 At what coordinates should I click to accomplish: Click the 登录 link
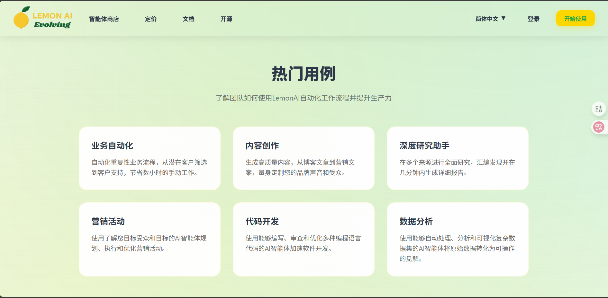533,19
